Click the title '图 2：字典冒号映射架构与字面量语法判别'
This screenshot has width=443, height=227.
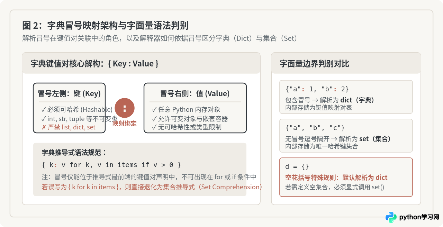[105, 26]
